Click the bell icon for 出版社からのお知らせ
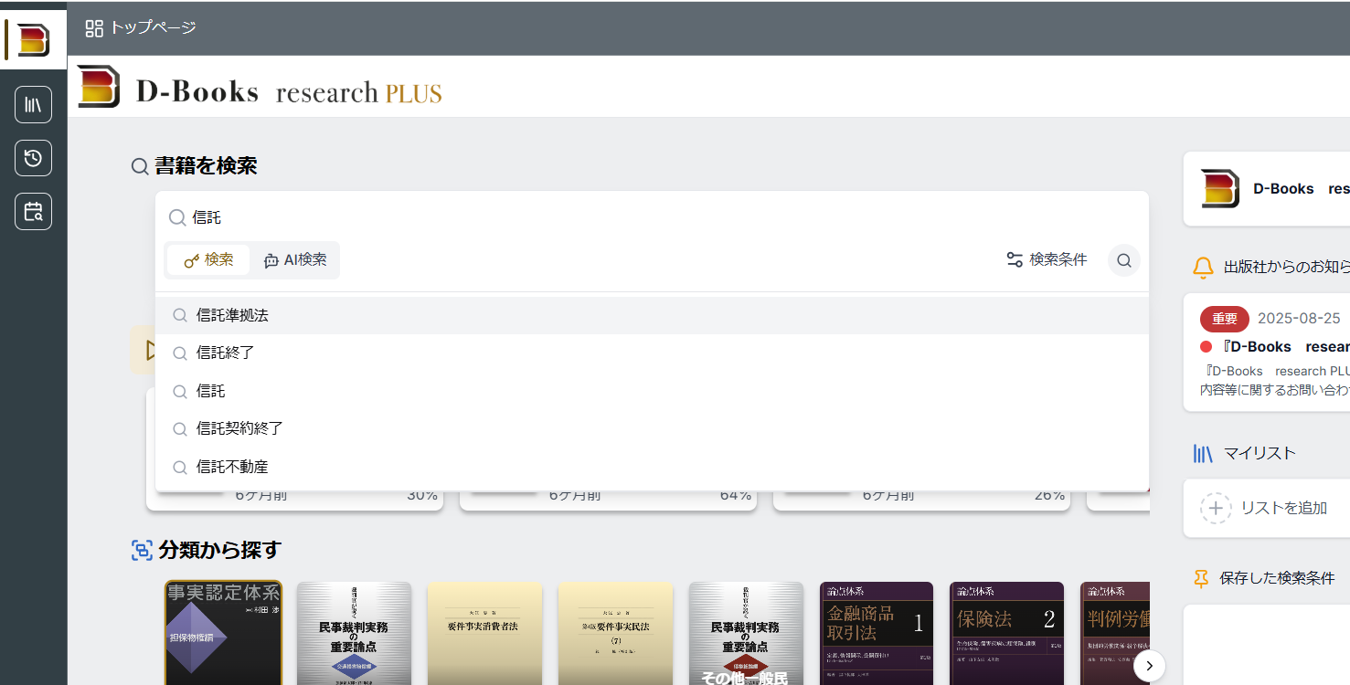Screen dimensions: 1350x685 1204,268
